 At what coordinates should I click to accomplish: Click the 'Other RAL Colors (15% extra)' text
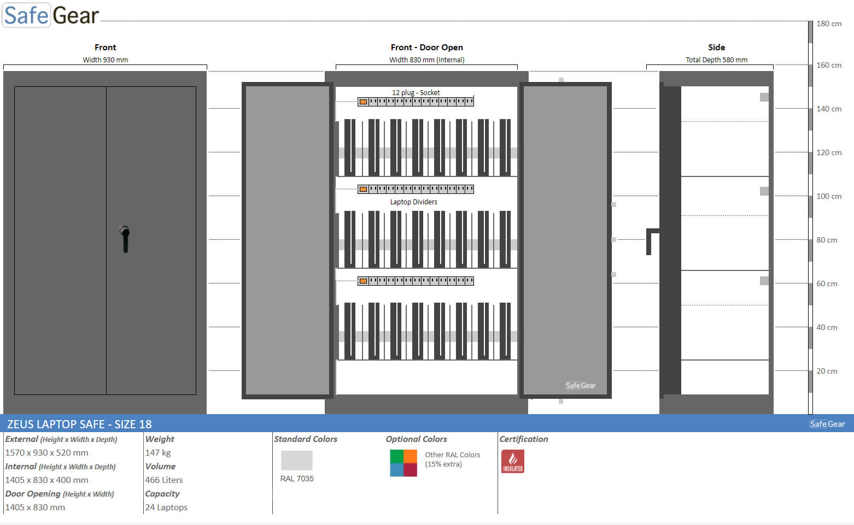(x=453, y=459)
